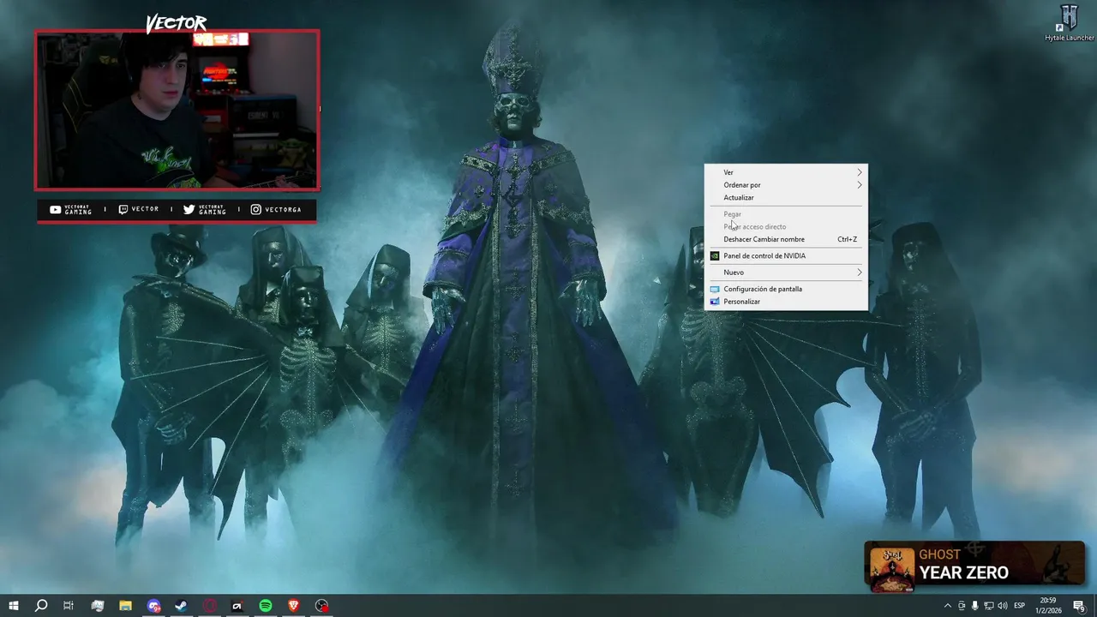Viewport: 1097px width, 617px height.
Task: Open the Windows Start menu
Action: [14, 606]
